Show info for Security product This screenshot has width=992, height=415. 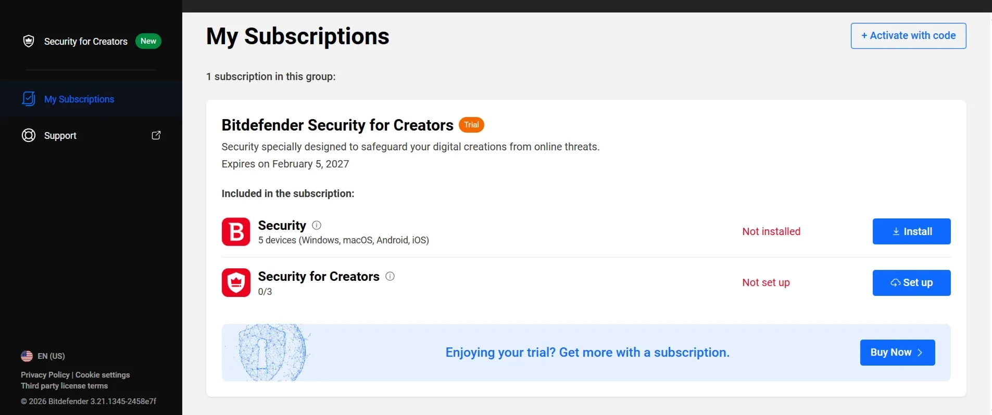(x=317, y=225)
